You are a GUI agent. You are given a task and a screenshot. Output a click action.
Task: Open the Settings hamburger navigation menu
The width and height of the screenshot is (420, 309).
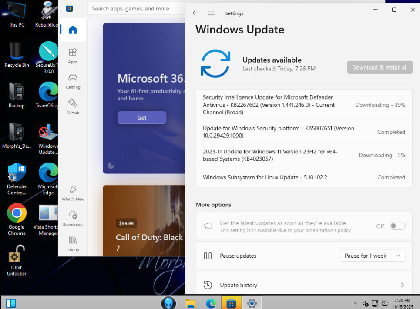(x=212, y=13)
